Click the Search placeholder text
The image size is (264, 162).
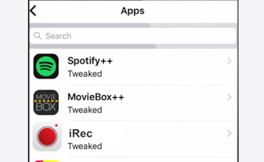point(59,36)
